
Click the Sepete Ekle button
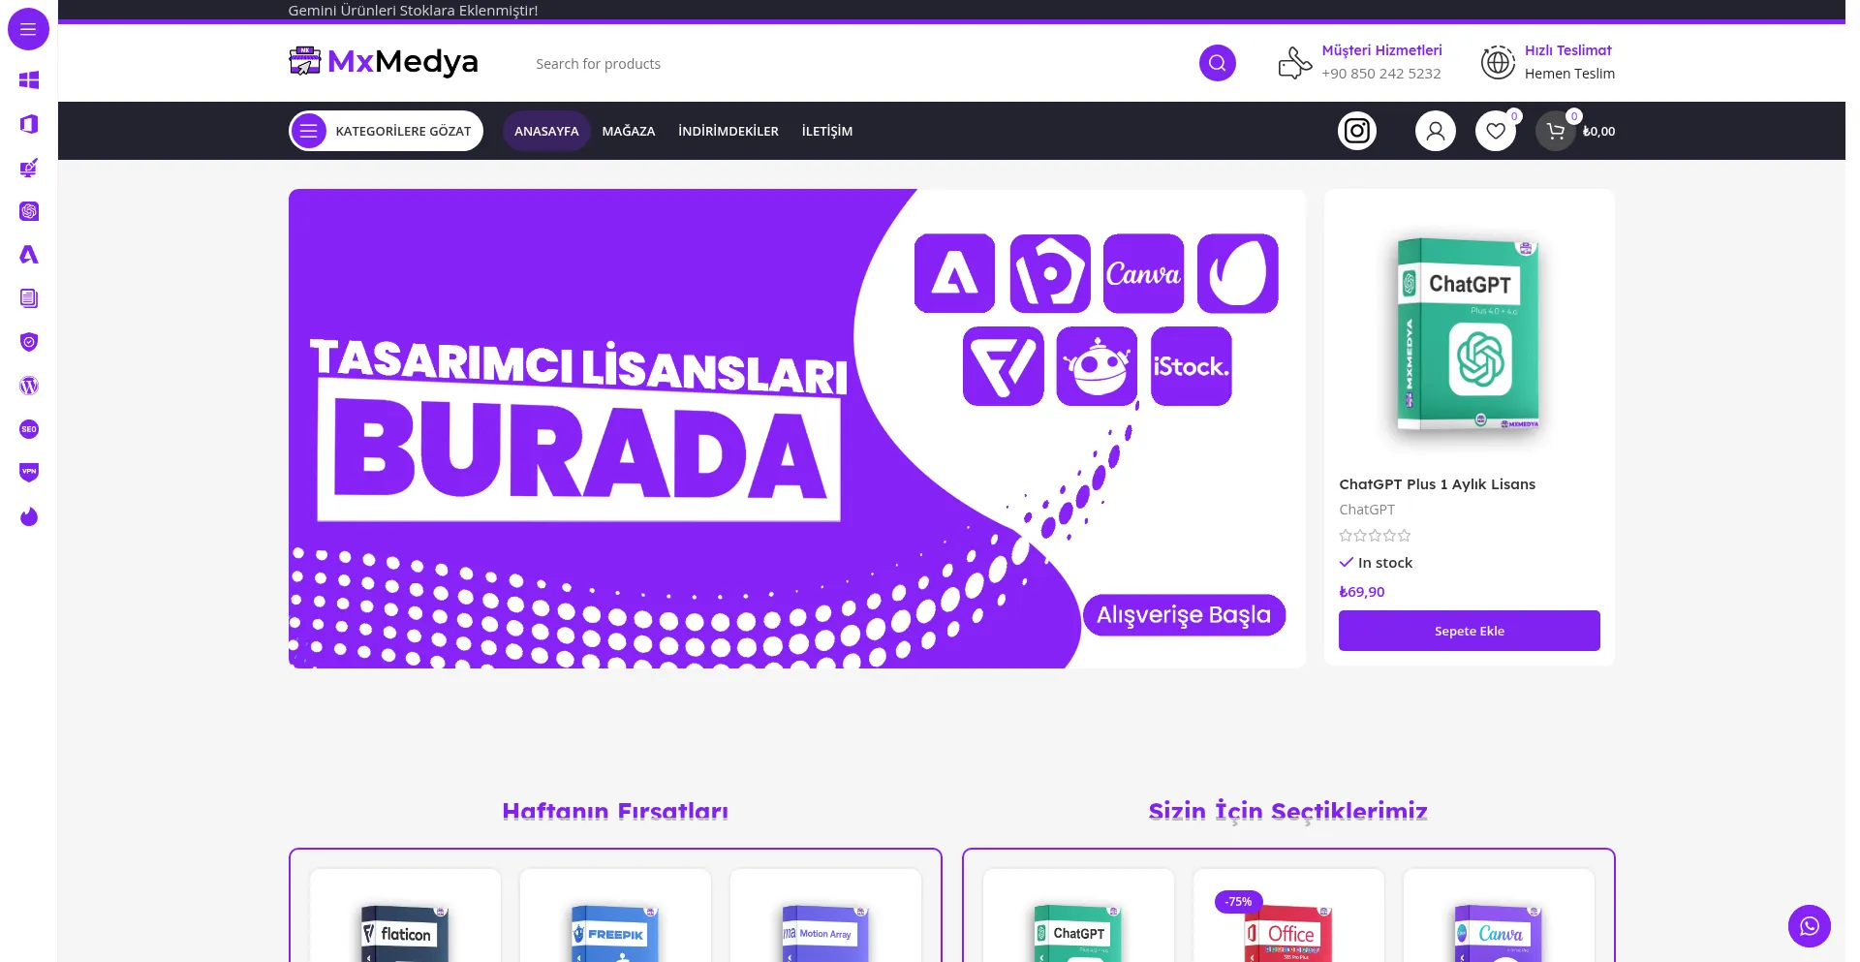coord(1469,631)
